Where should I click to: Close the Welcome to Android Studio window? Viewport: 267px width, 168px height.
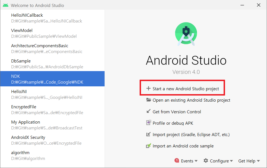tap(258, 5)
